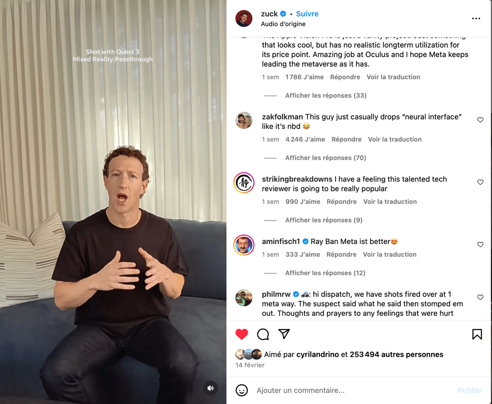Expand Afficher les réponses (33)
The image size is (492, 404).
click(326, 95)
